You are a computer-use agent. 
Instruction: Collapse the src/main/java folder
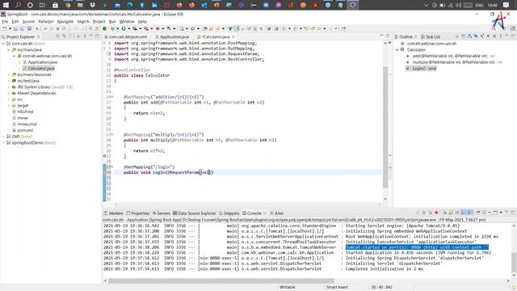click(x=9, y=50)
